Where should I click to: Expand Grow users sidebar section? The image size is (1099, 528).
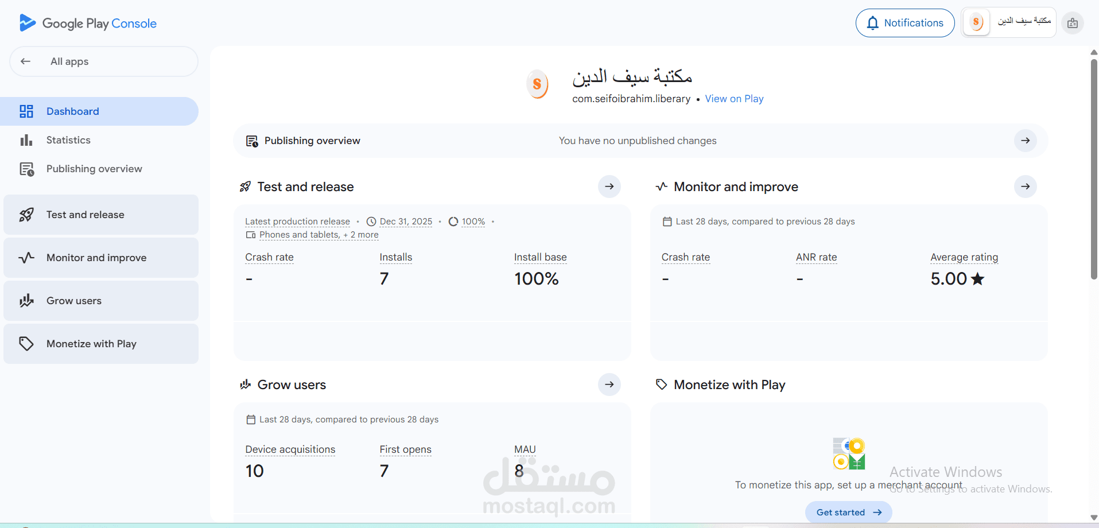click(101, 301)
